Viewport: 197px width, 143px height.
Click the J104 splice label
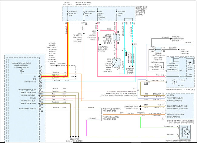(135, 89)
